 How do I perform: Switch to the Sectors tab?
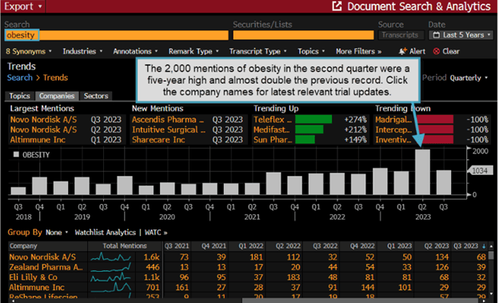[96, 96]
